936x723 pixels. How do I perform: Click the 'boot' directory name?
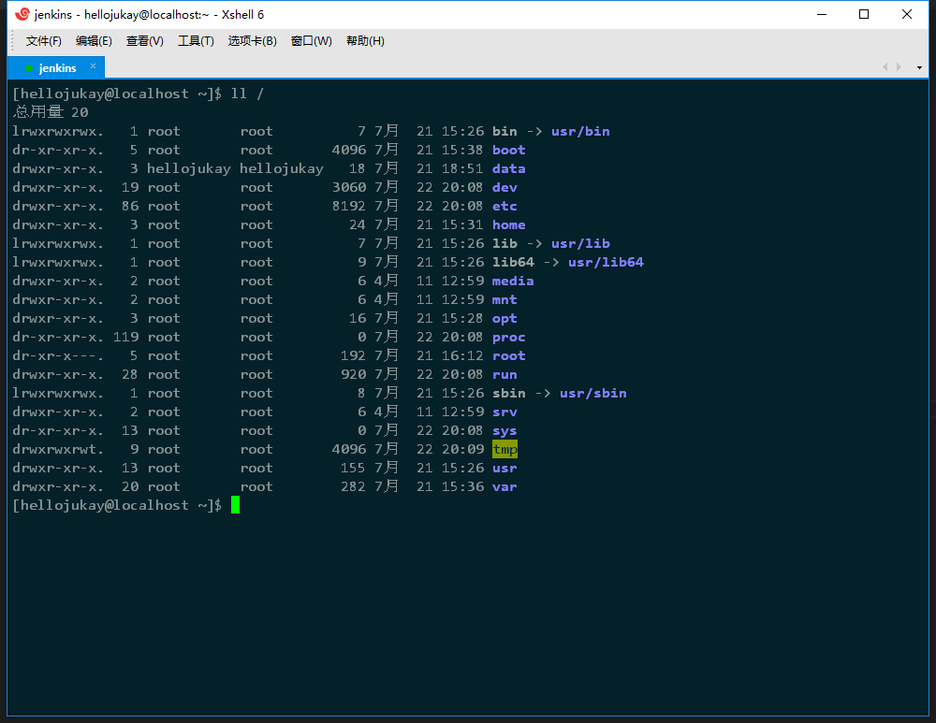[x=508, y=150]
